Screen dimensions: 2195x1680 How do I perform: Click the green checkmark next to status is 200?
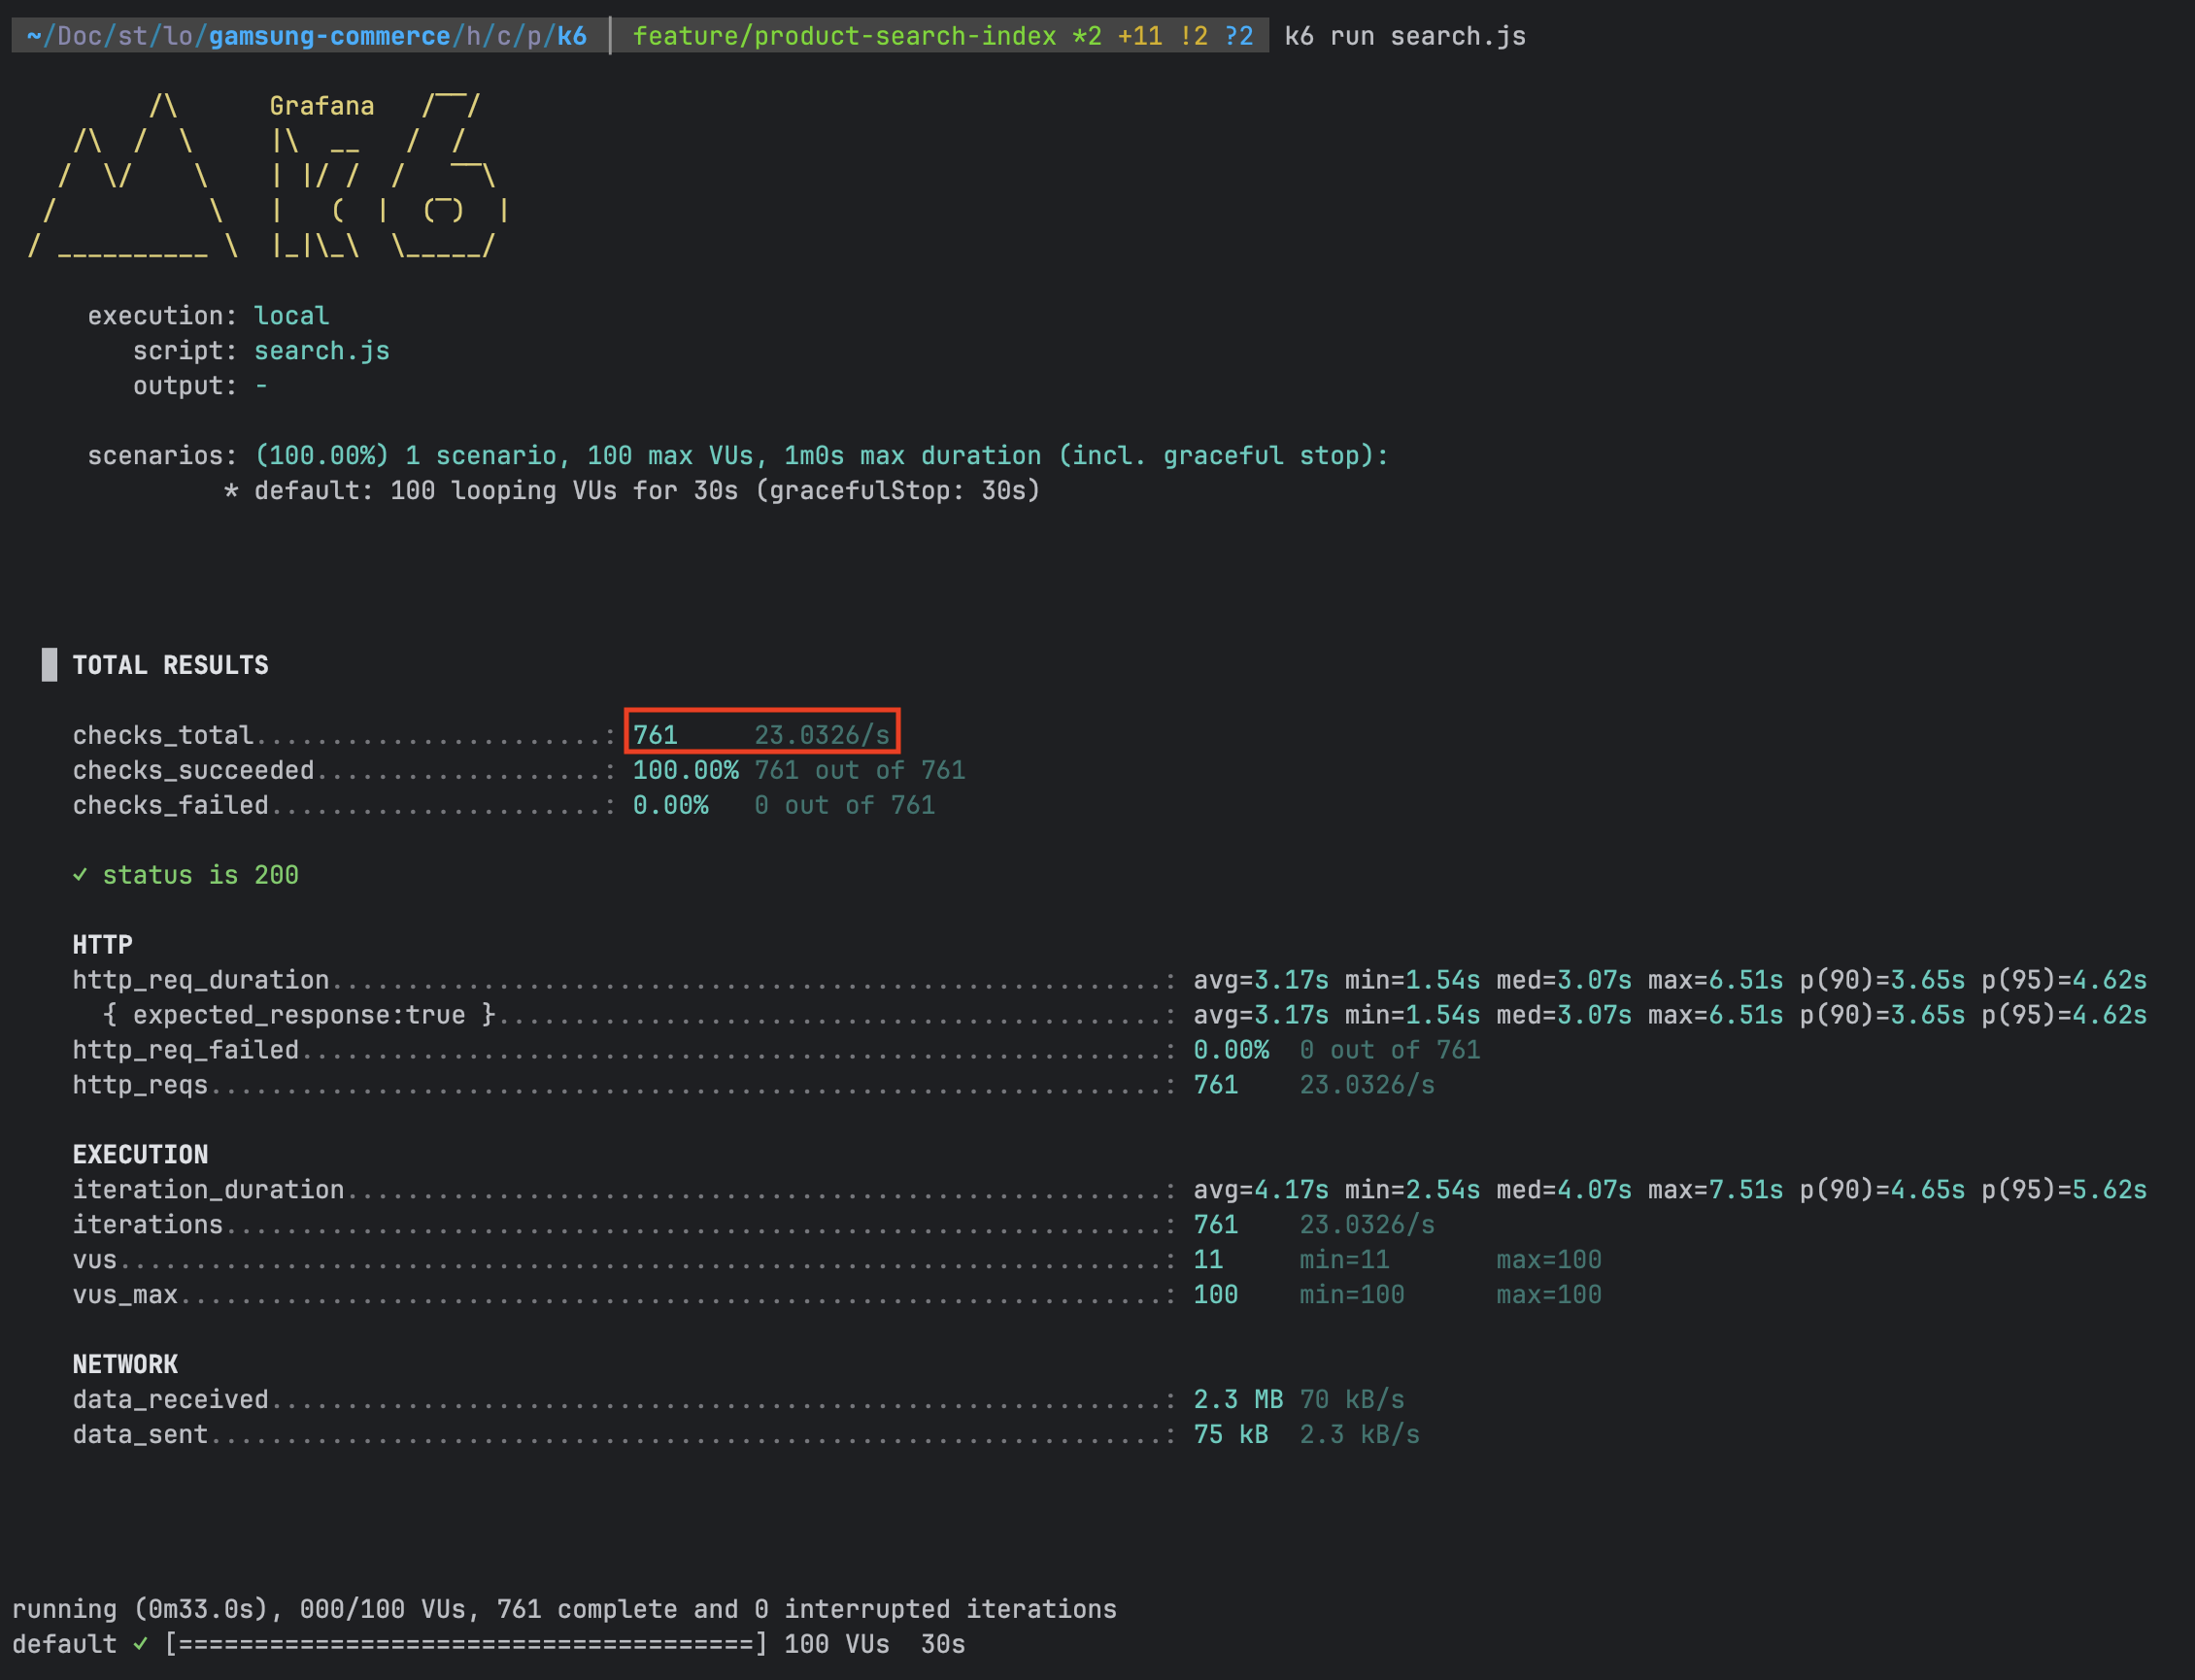coord(80,875)
